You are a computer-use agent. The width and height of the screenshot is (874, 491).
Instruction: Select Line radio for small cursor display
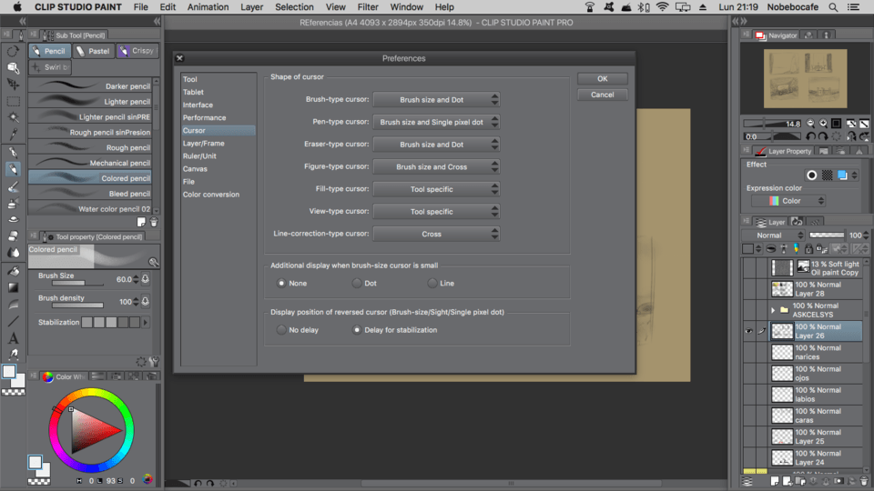pyautogui.click(x=432, y=284)
